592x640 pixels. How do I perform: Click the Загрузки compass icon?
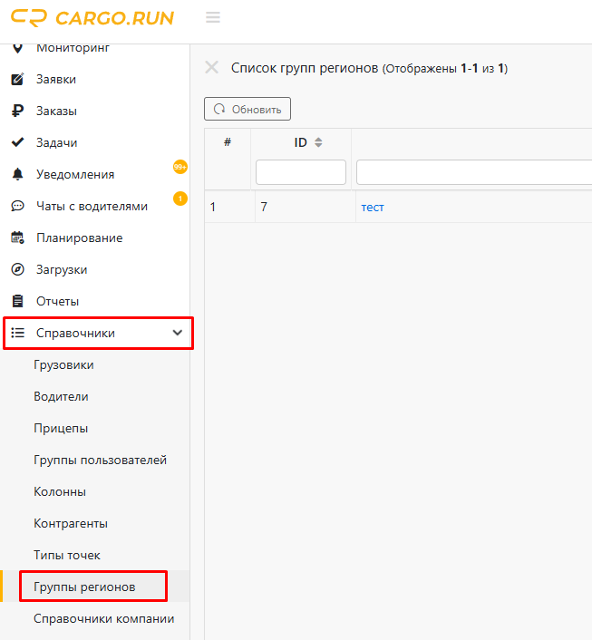(x=17, y=270)
